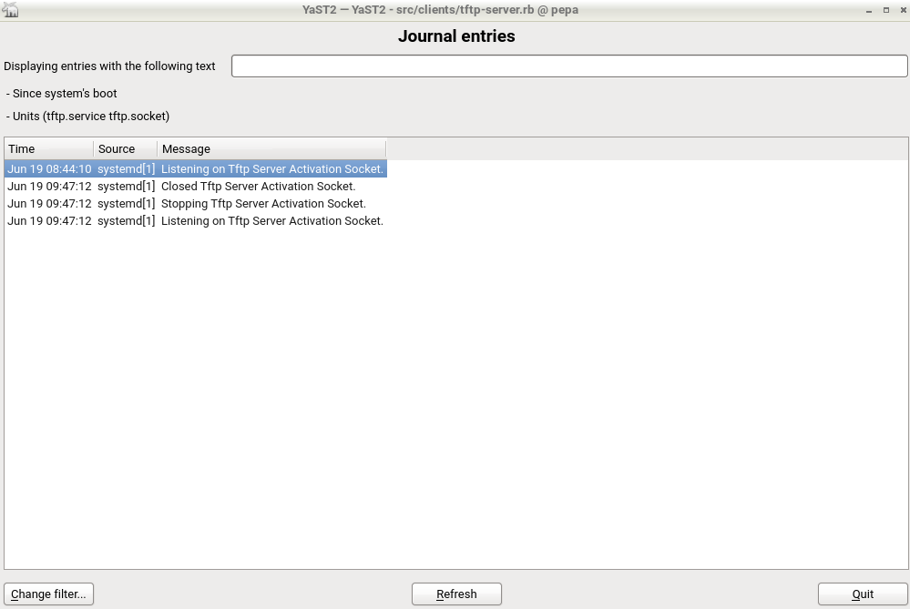Open the Change filter dialog
This screenshot has height=609, width=910.
pyautogui.click(x=49, y=594)
